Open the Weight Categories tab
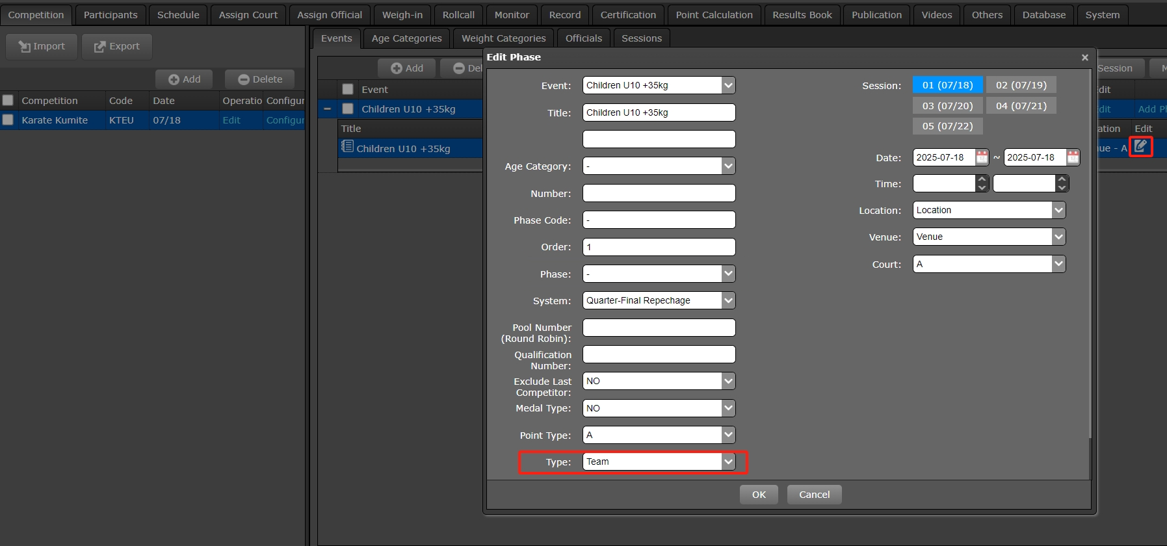 [503, 38]
